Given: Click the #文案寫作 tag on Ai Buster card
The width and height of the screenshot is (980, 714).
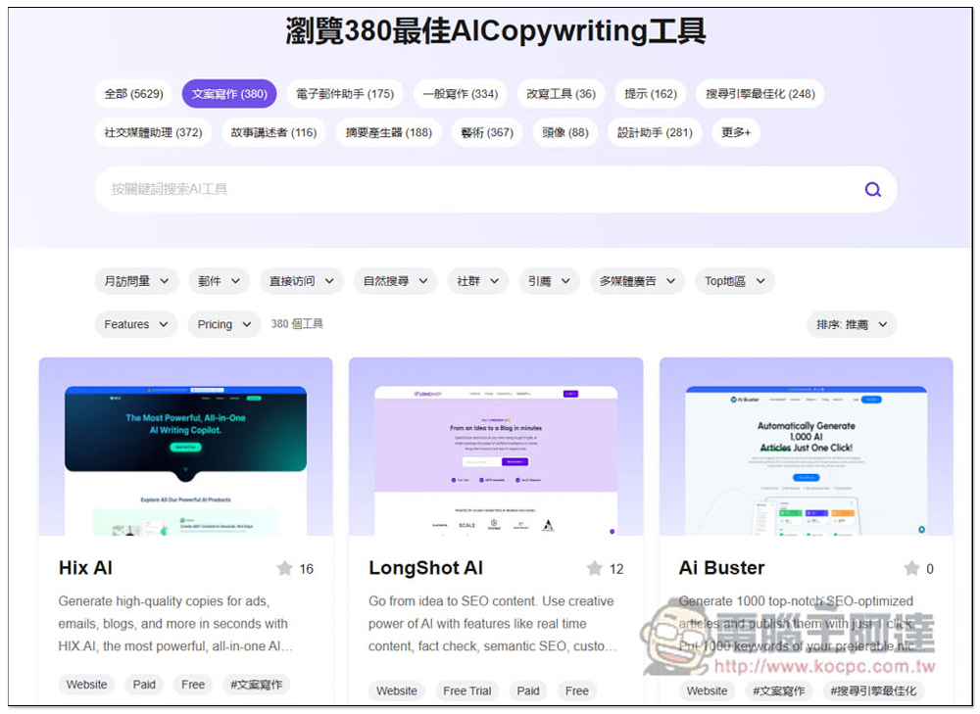Looking at the screenshot, I should (779, 690).
